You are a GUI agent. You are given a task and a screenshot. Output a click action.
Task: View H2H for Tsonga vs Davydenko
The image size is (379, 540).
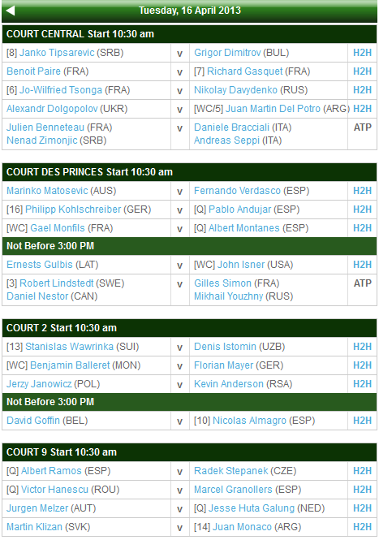(x=363, y=90)
